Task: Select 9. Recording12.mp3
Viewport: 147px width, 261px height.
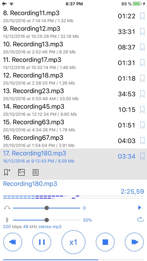Action: (73, 31)
